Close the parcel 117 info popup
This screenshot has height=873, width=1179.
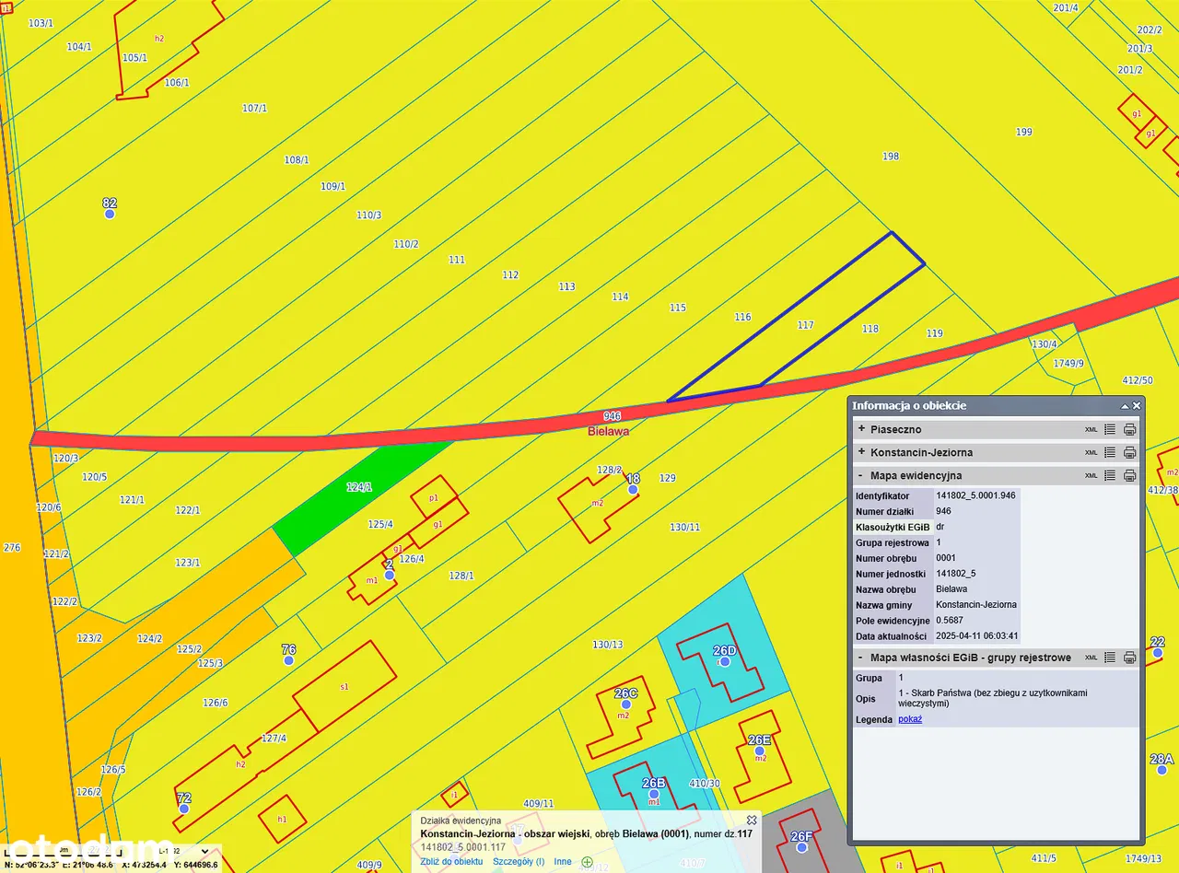(x=752, y=820)
